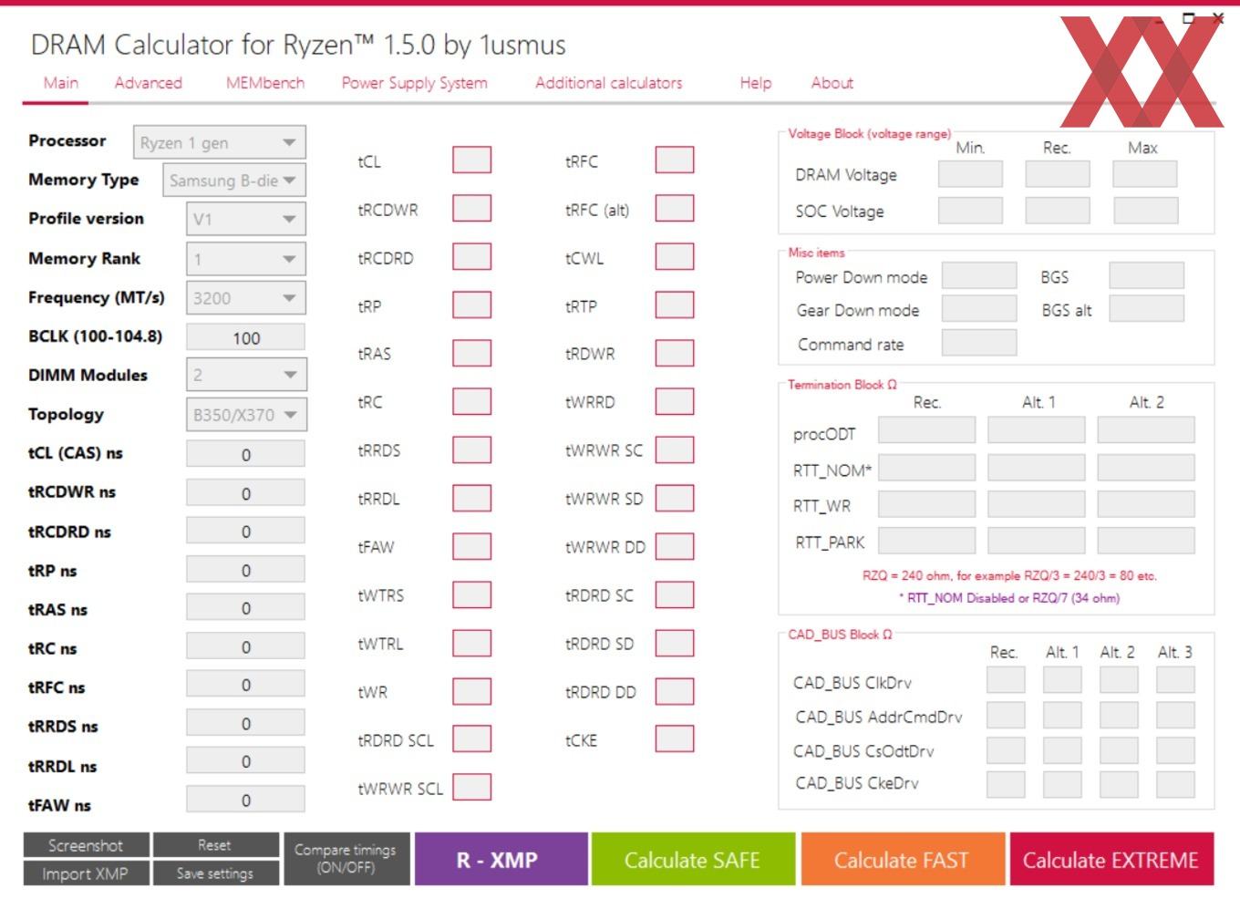Image resolution: width=1240 pixels, height=909 pixels.
Task: Expand the Profile version dropdown
Action: pyautogui.click(x=246, y=220)
